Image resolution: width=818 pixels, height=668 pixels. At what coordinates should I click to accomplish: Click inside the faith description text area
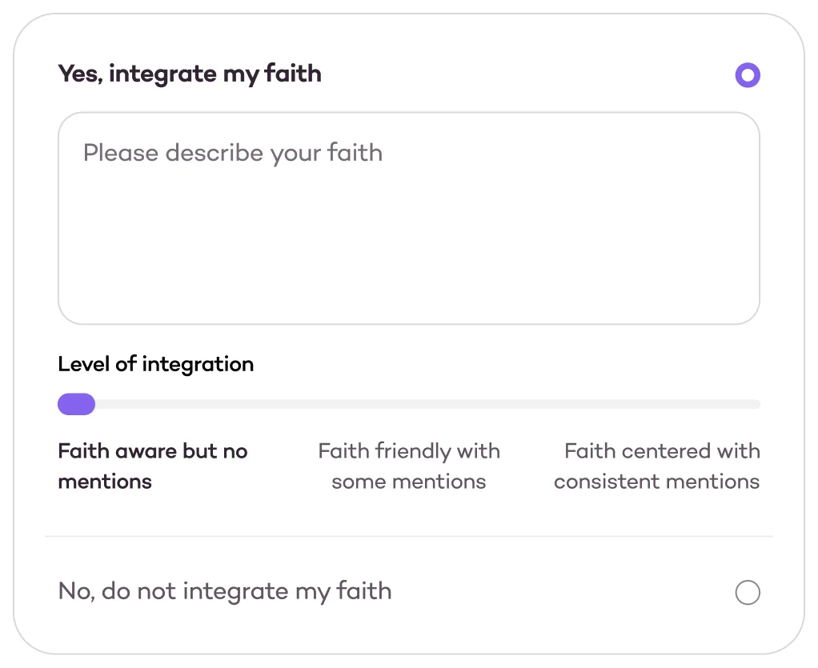pos(409,216)
